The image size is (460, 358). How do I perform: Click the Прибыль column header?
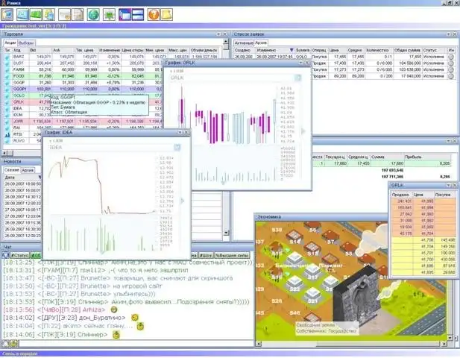[x=427, y=157]
